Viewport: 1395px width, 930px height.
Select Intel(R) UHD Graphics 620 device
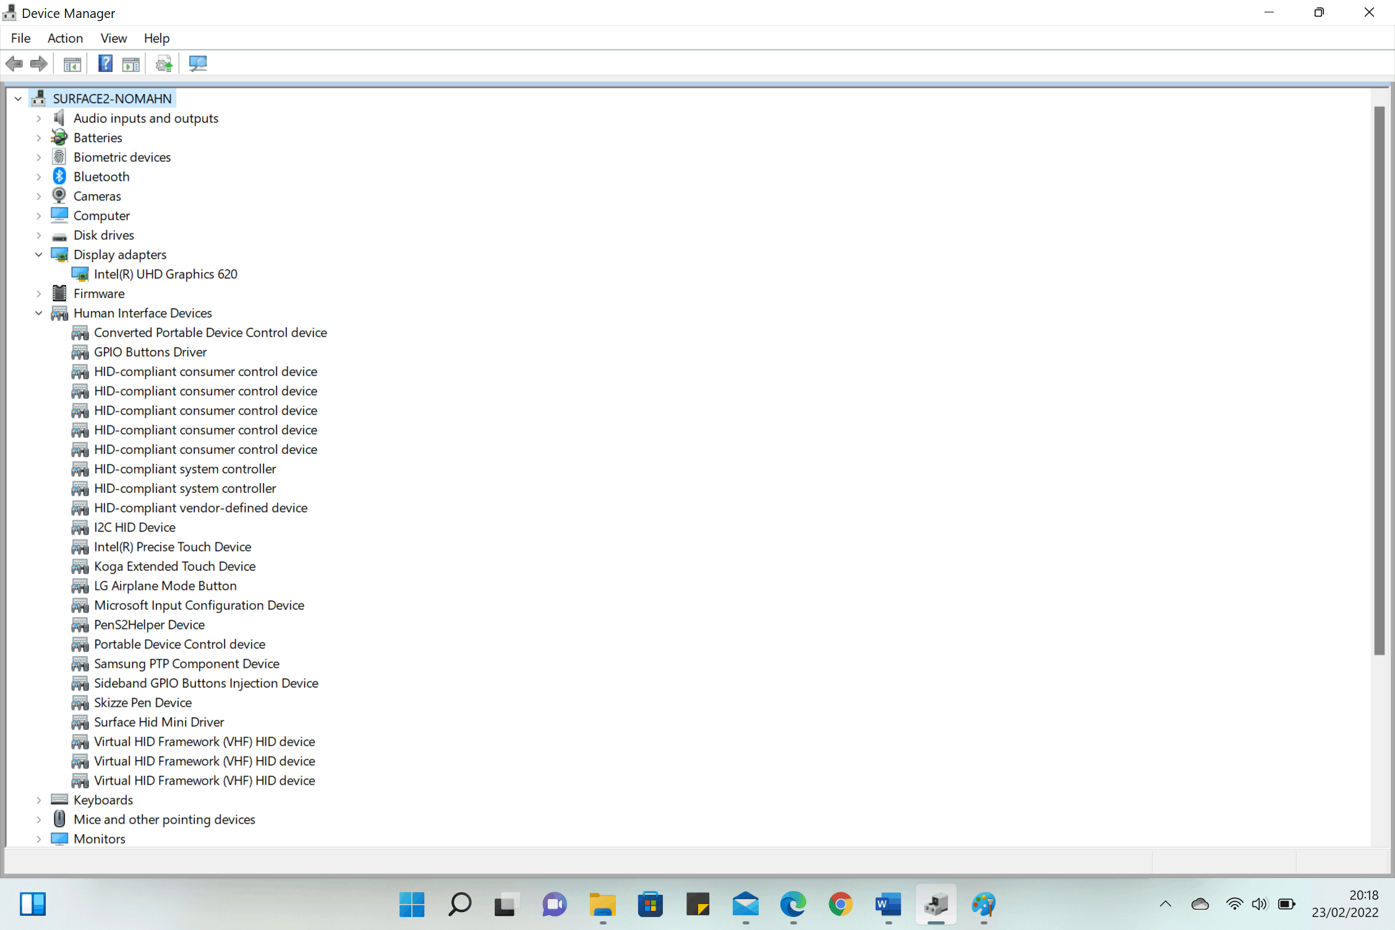tap(165, 275)
